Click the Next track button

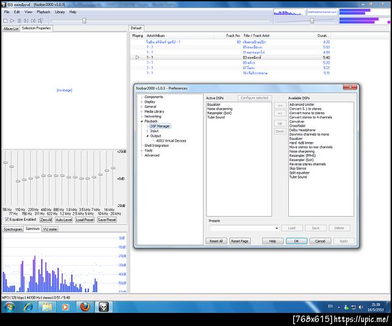click(x=33, y=21)
